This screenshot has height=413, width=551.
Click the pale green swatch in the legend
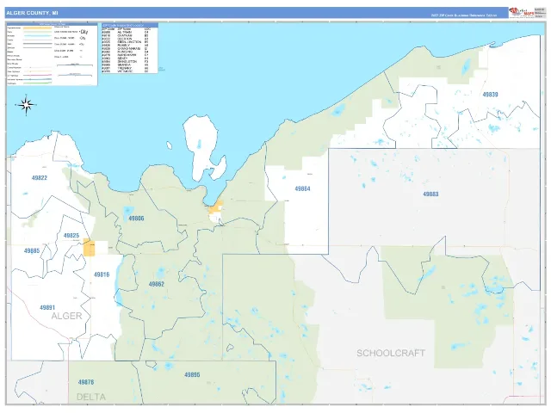click(x=37, y=32)
